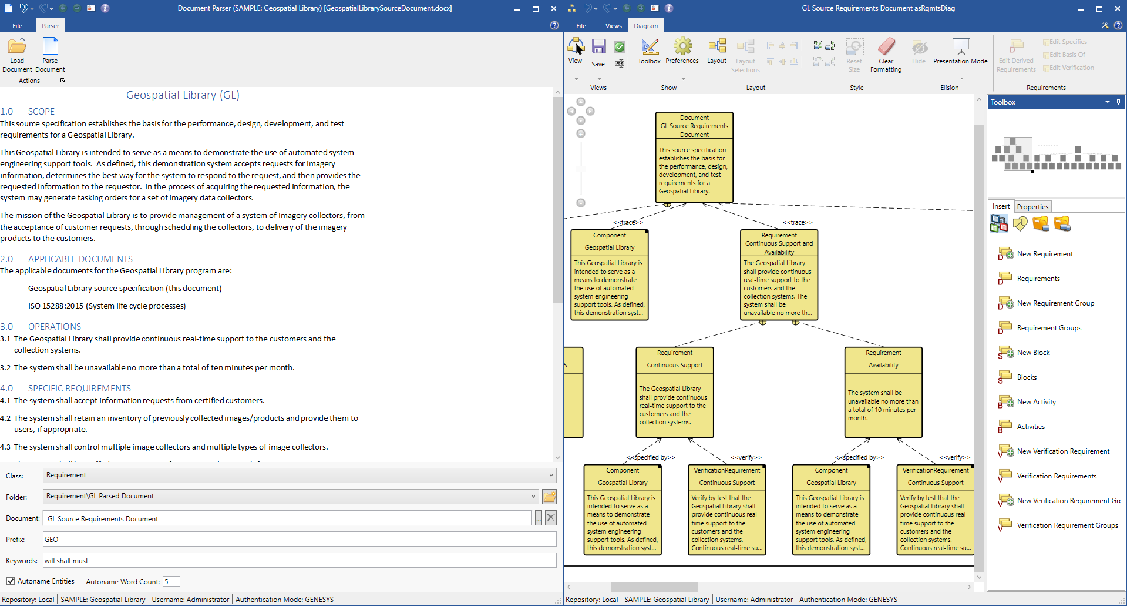Open the Toolbox icon in ribbon

coord(649,47)
